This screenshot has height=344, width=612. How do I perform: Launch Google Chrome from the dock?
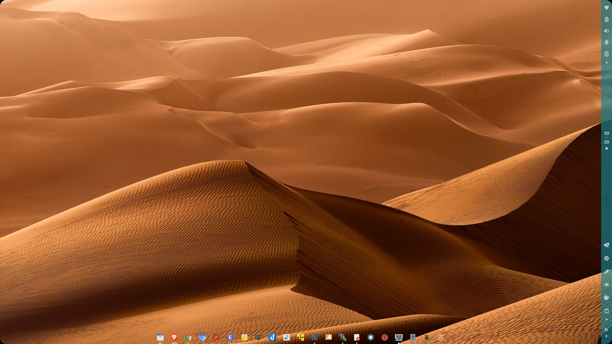(188, 337)
